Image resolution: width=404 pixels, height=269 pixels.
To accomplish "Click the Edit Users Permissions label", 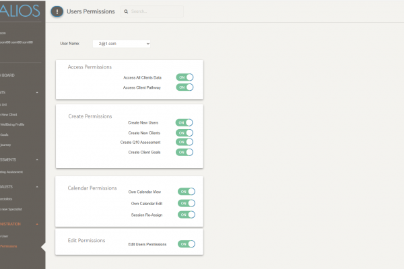I will pyautogui.click(x=147, y=244).
